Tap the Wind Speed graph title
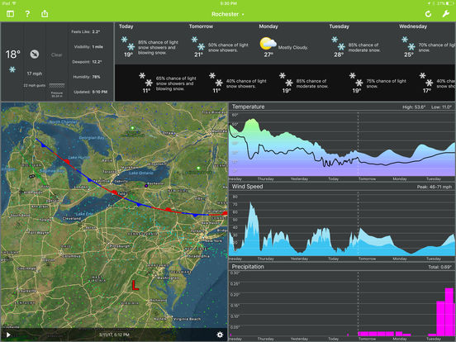The image size is (456, 342). click(x=247, y=187)
